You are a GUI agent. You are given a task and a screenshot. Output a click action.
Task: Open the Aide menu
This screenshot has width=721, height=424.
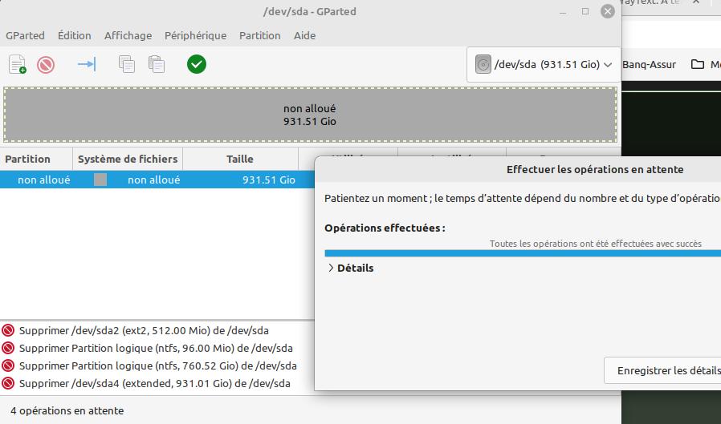pyautogui.click(x=304, y=35)
